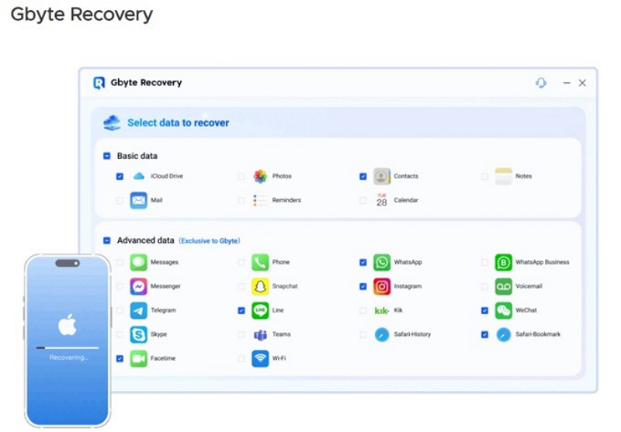Click the iCloud Drive cloud icon
Image resolution: width=621 pixels, height=432 pixels.
(x=139, y=176)
